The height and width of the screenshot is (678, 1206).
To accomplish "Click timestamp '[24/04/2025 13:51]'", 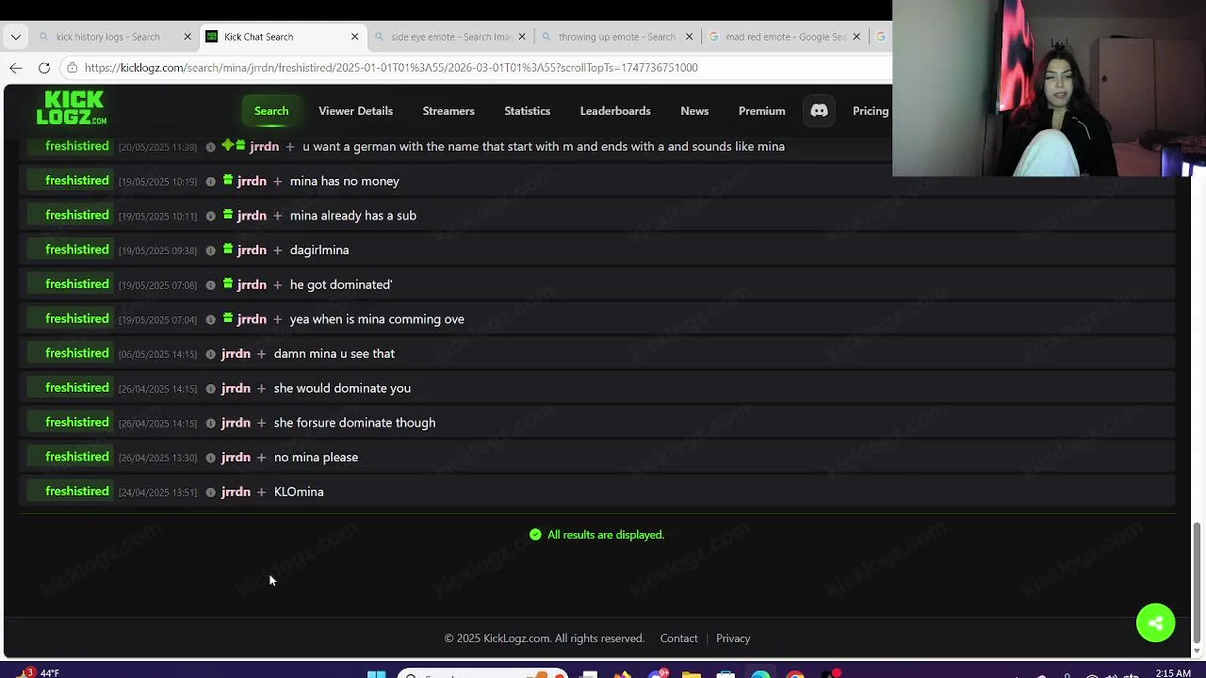I will 157,492.
